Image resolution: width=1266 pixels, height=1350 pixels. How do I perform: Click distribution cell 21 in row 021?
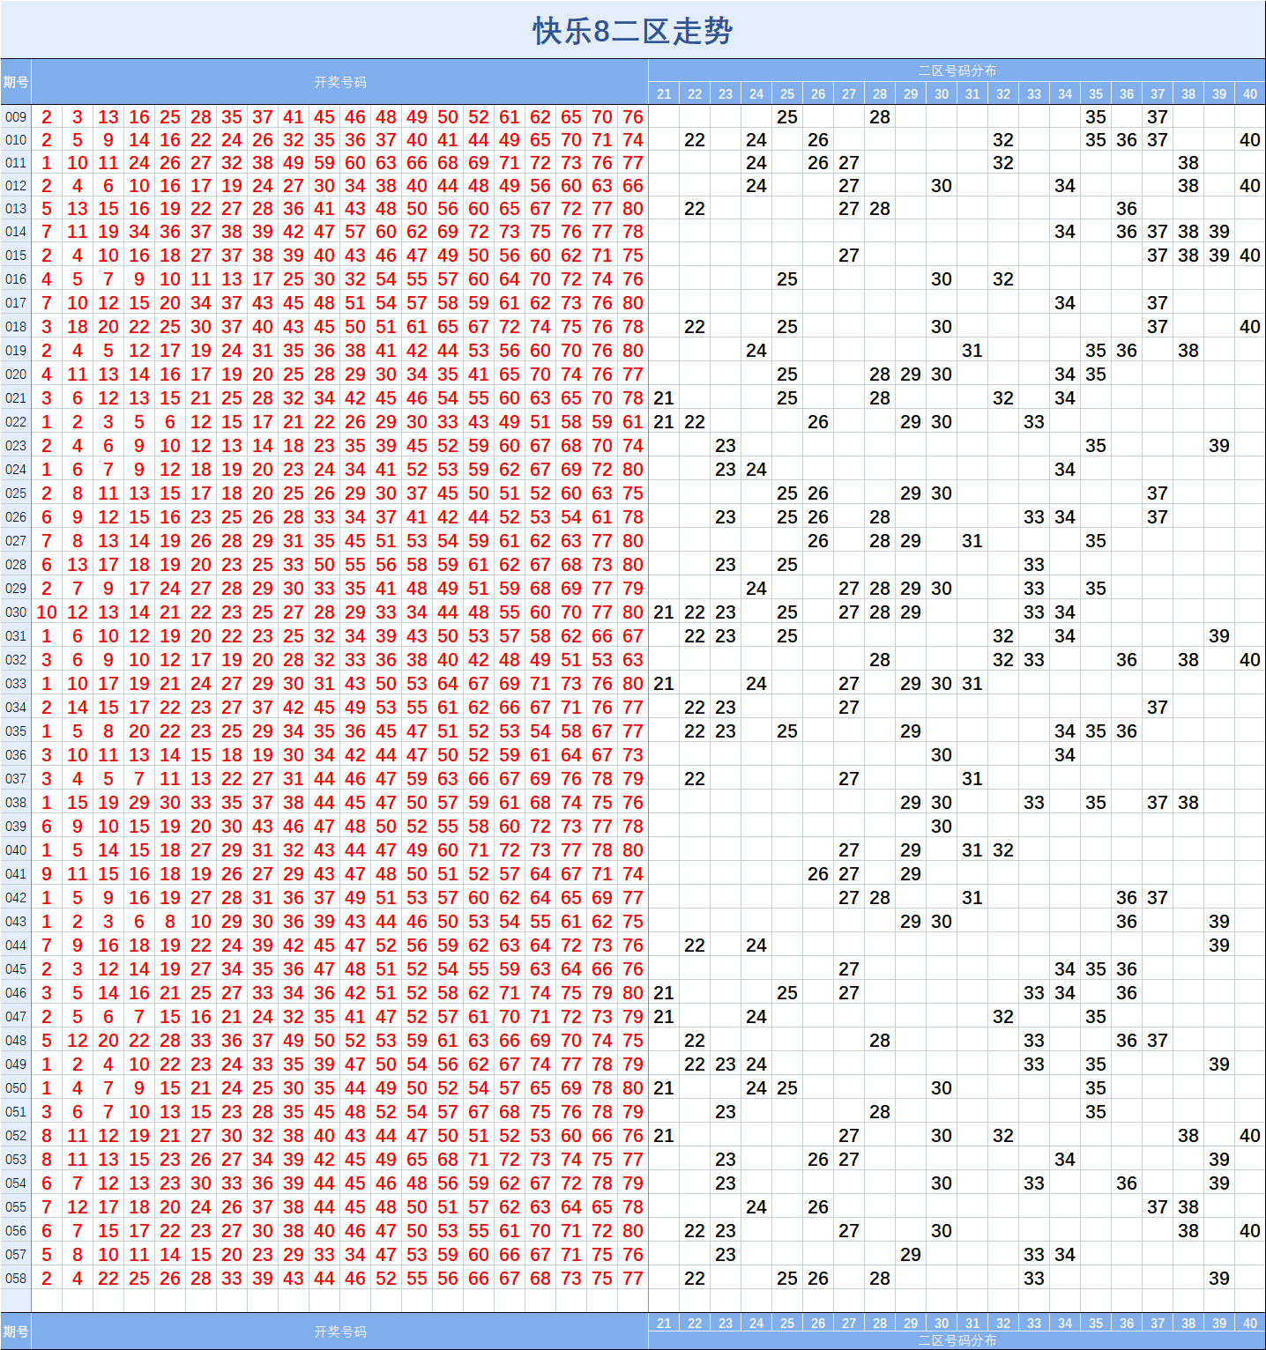click(x=664, y=398)
